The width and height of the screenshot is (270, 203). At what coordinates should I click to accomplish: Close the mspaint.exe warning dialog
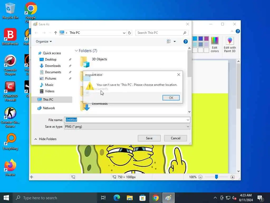tap(179, 75)
